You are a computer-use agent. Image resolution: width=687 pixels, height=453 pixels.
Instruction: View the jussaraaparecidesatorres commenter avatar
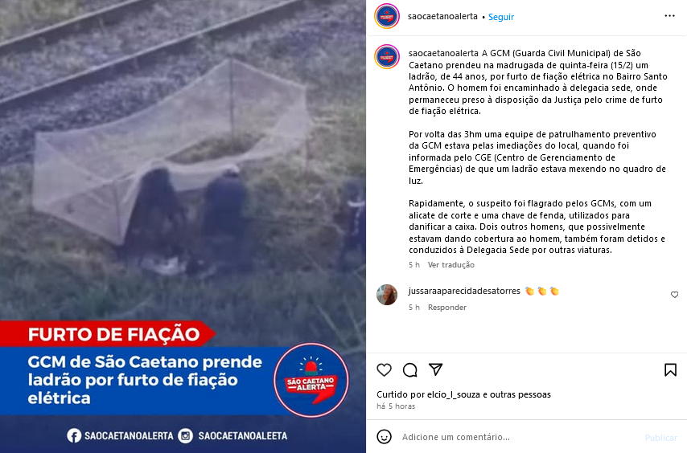tap(387, 295)
